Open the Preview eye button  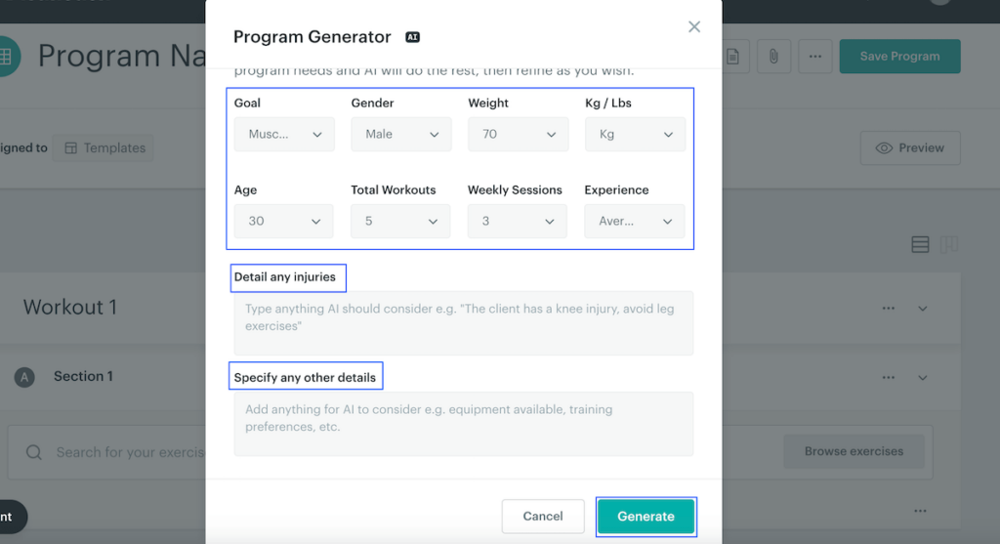(x=910, y=148)
